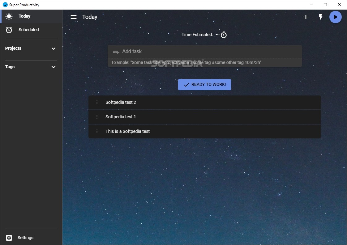This screenshot has width=347, height=245.
Task: Open the Today view in sidebar
Action: [31, 16]
